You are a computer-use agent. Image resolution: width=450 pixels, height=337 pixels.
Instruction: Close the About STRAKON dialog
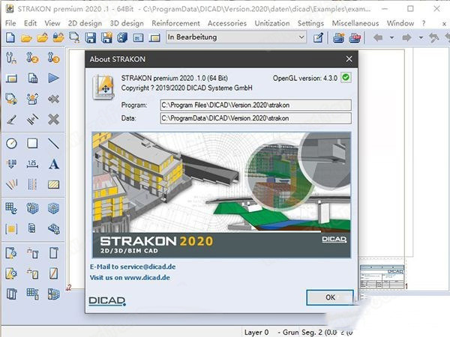[x=349, y=59]
